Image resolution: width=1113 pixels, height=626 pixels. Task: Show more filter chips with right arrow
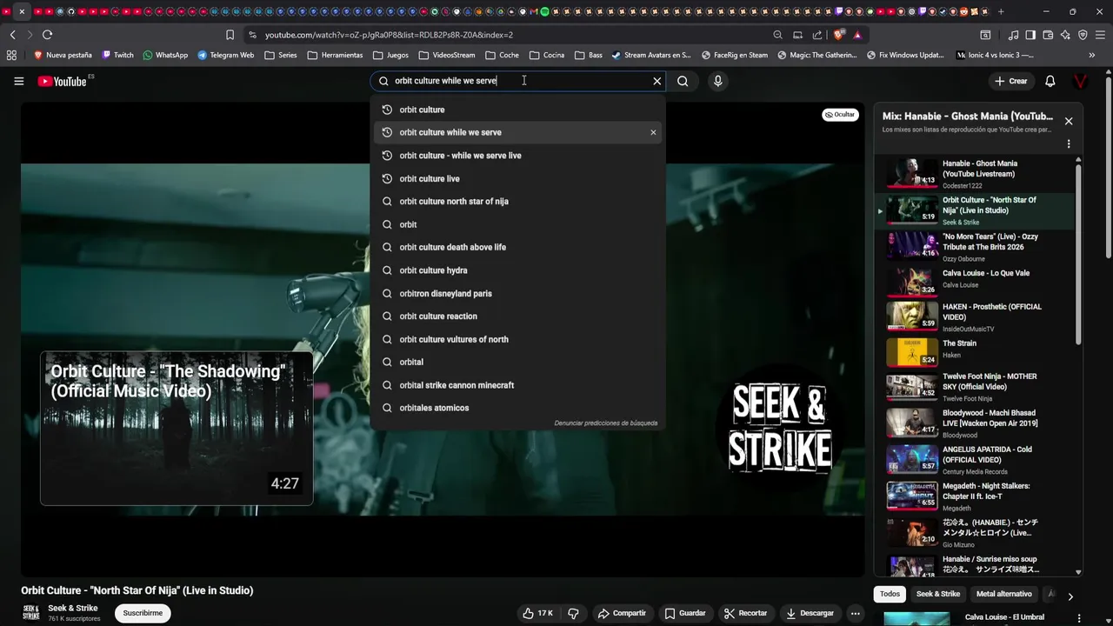[1070, 596]
